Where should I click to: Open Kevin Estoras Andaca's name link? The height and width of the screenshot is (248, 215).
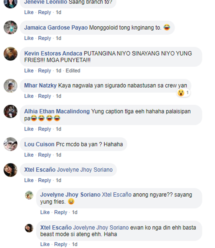pyautogui.click(x=53, y=53)
